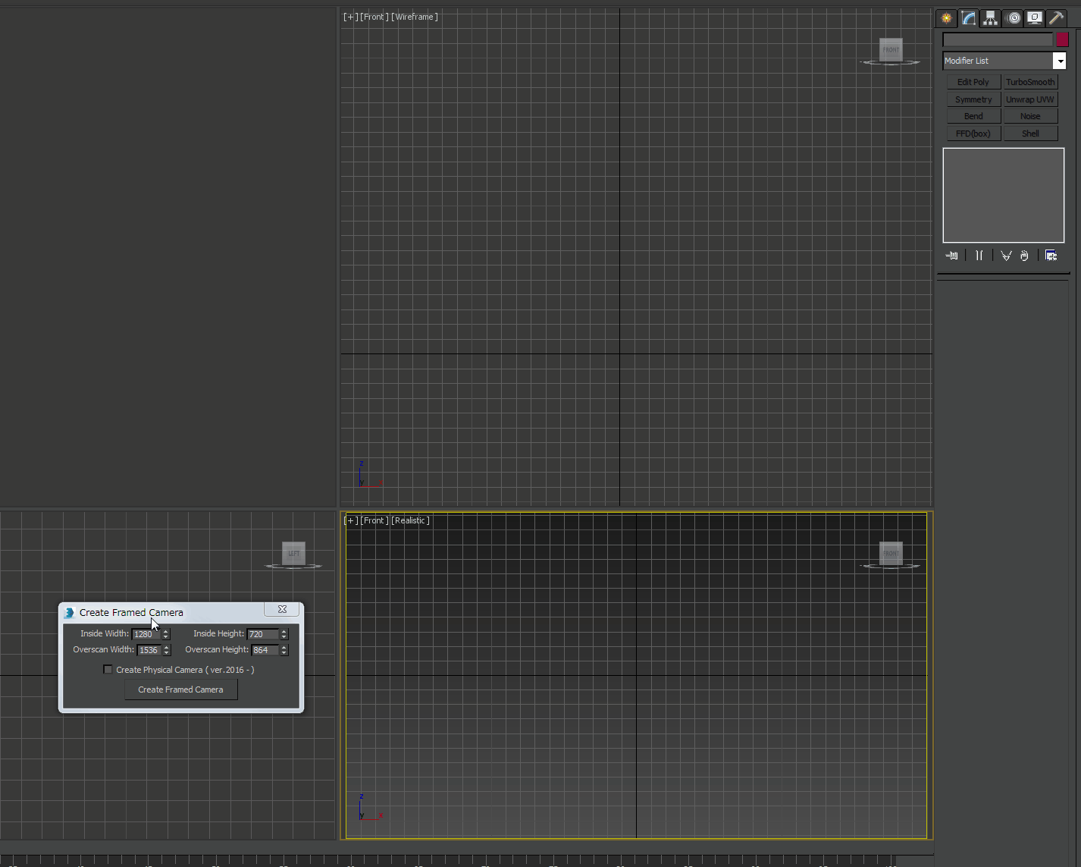The width and height of the screenshot is (1081, 867).
Task: Open the Front viewport label menu
Action: point(372,16)
